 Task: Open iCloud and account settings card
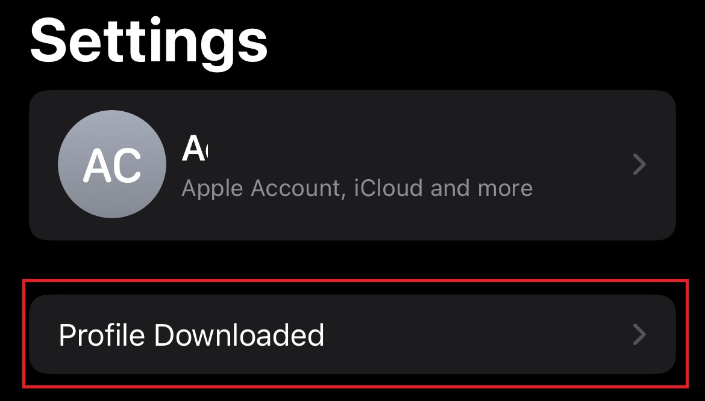[x=352, y=165]
